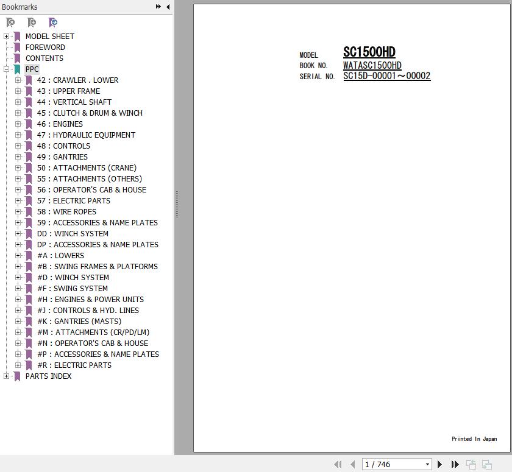Click the previous view icon in bottom bar
This screenshot has height=472, width=512.
point(471,464)
